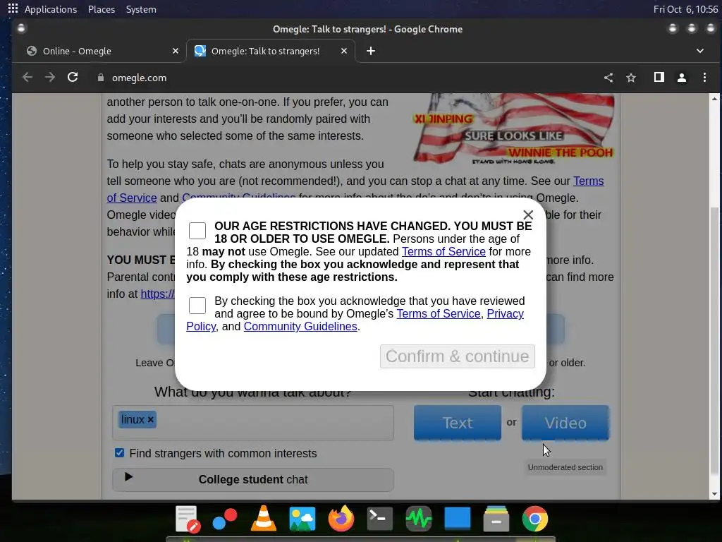Open the file manager dock icon
Viewport: 722px width, 542px height.
click(496, 519)
